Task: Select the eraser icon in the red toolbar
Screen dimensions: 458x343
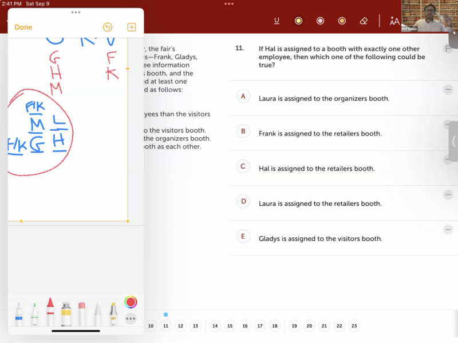Action: click(364, 21)
